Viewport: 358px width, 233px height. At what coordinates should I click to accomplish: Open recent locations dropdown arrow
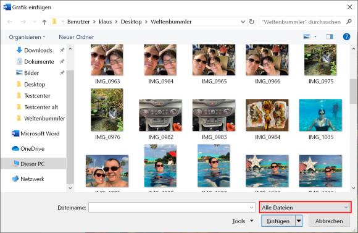[x=35, y=22]
